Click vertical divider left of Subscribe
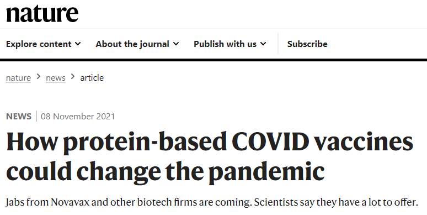The height and width of the screenshot is (215, 427). (278, 44)
